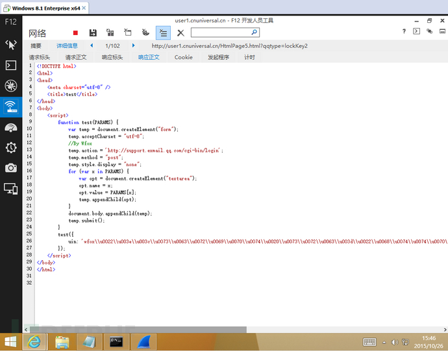Open the volume speaker tray icon
Image resolution: width=448 pixels, height=351 pixels.
[x=395, y=342]
